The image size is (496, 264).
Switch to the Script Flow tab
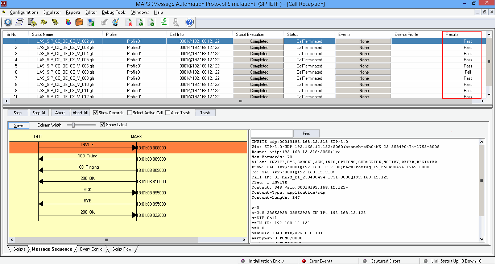point(122,249)
